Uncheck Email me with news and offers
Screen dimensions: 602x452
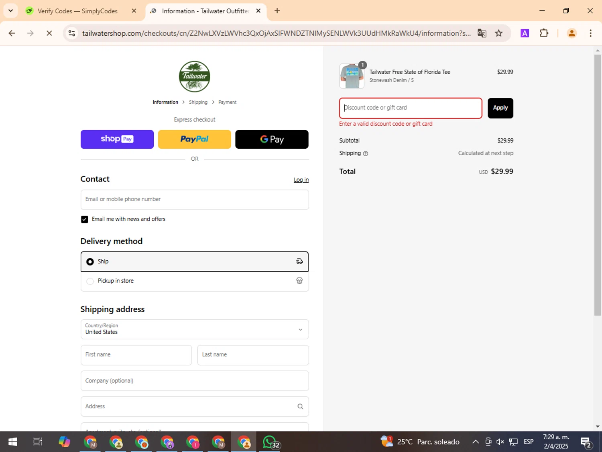pyautogui.click(x=84, y=219)
